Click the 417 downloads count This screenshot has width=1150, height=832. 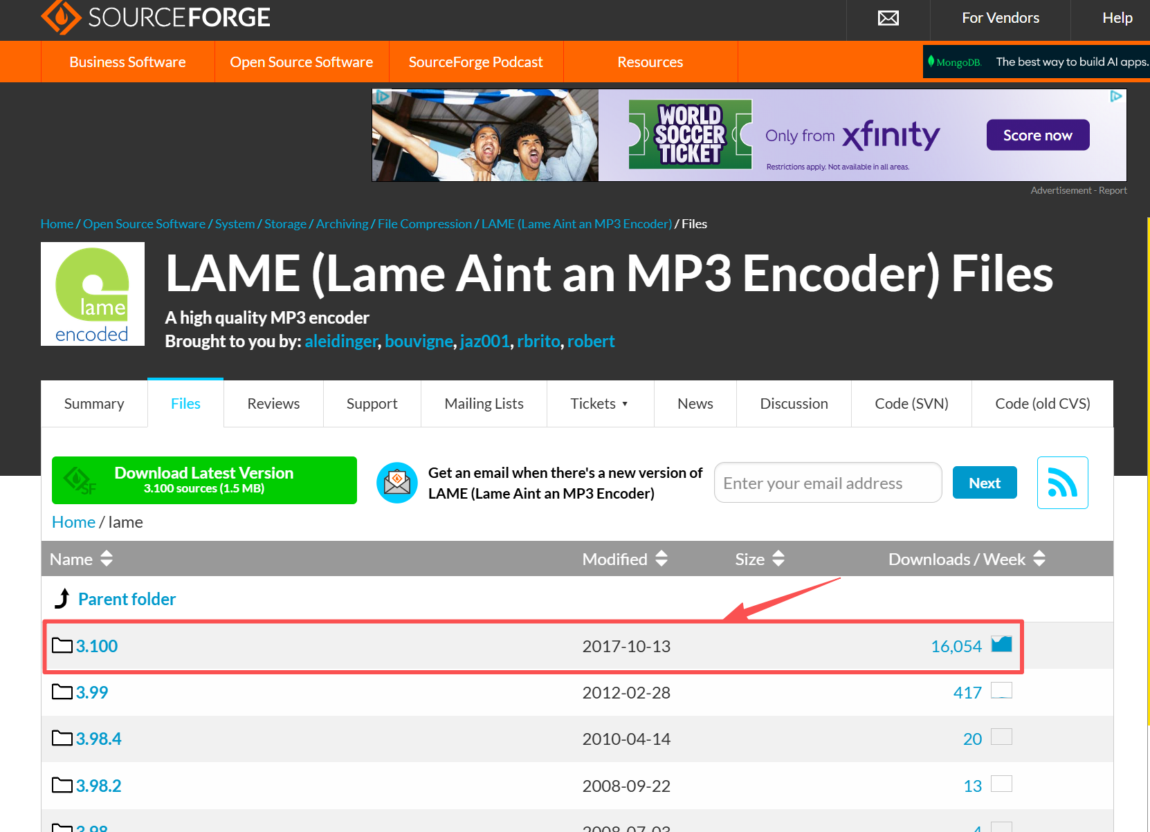tap(967, 692)
